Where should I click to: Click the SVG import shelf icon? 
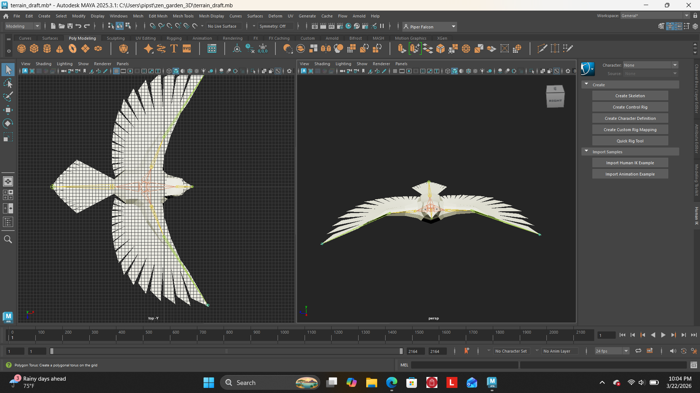(x=187, y=48)
